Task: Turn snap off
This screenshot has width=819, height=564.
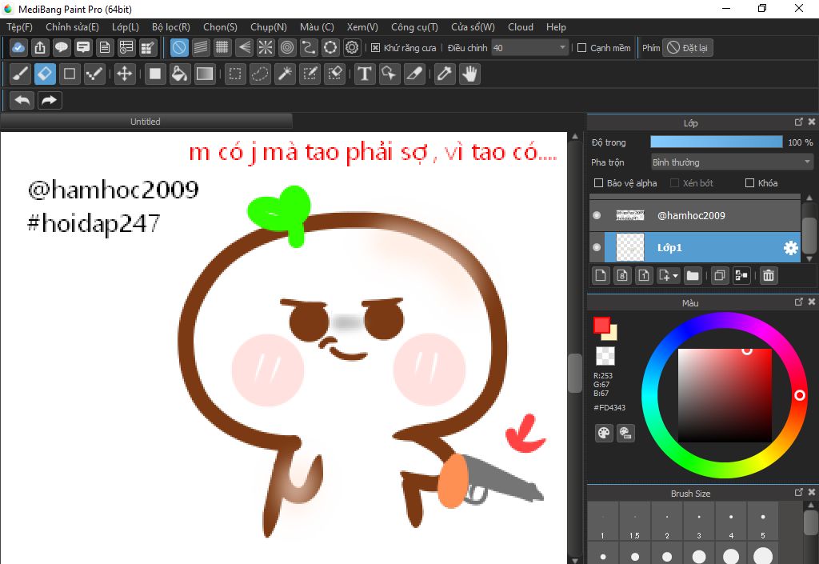Action: (178, 47)
